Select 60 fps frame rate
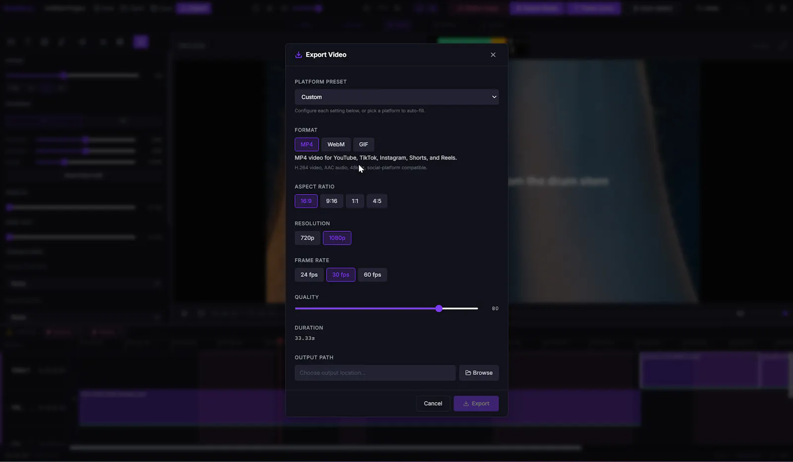 click(x=372, y=275)
